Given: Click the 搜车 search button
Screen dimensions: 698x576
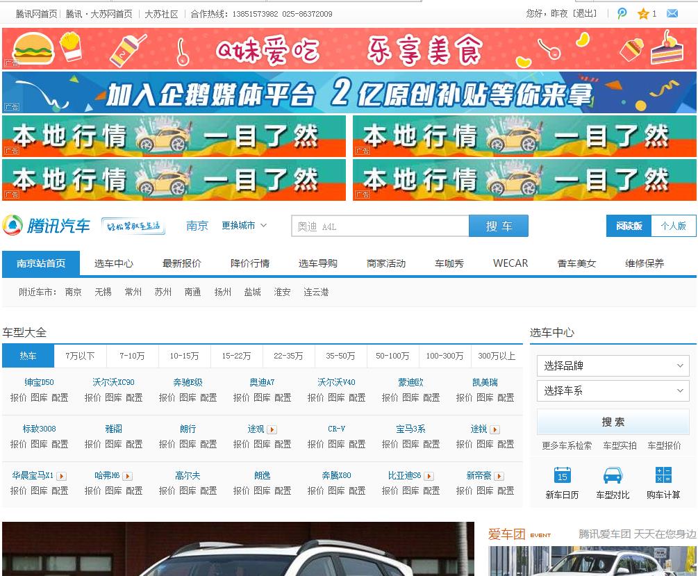Looking at the screenshot, I should [499, 226].
